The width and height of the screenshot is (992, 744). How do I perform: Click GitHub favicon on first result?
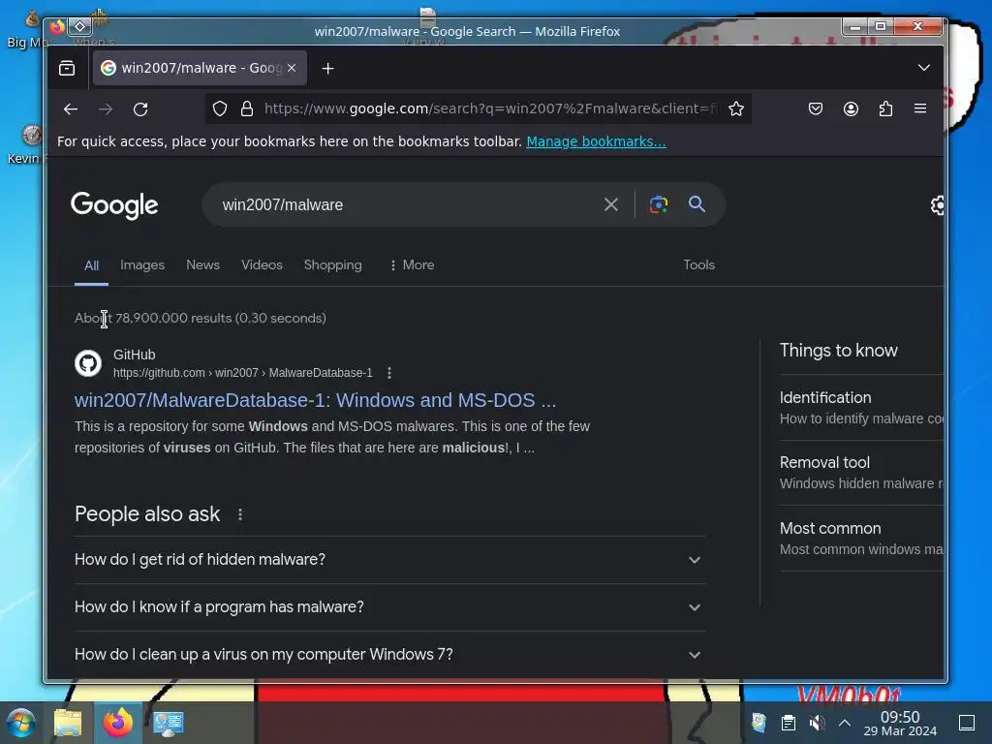88,363
